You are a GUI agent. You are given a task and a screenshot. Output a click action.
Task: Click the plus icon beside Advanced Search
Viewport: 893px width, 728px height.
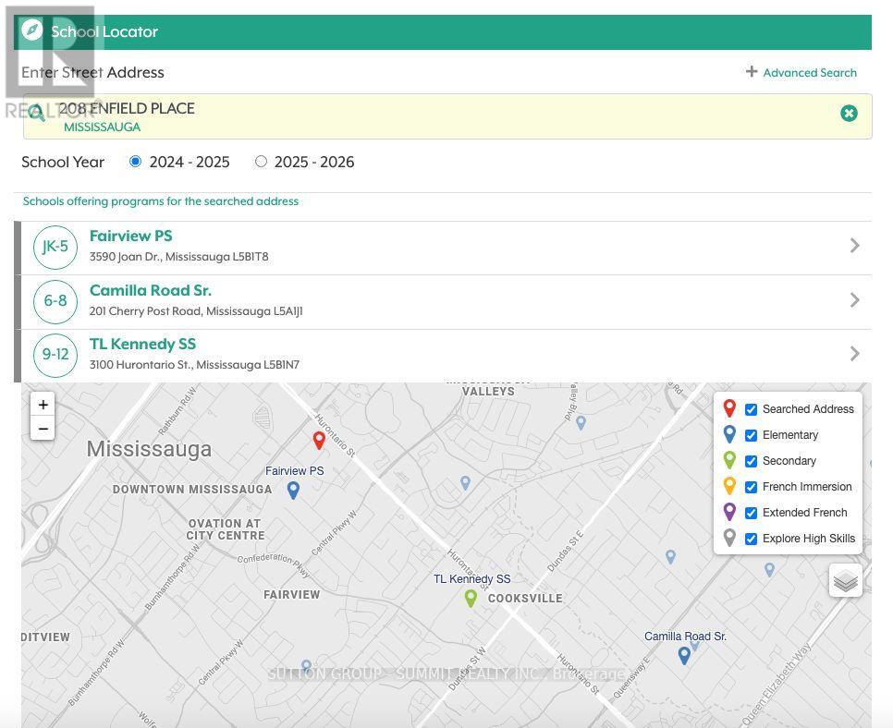(x=752, y=72)
